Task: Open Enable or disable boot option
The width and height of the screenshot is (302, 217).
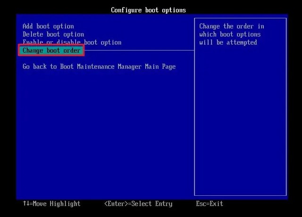Action: coord(72,42)
